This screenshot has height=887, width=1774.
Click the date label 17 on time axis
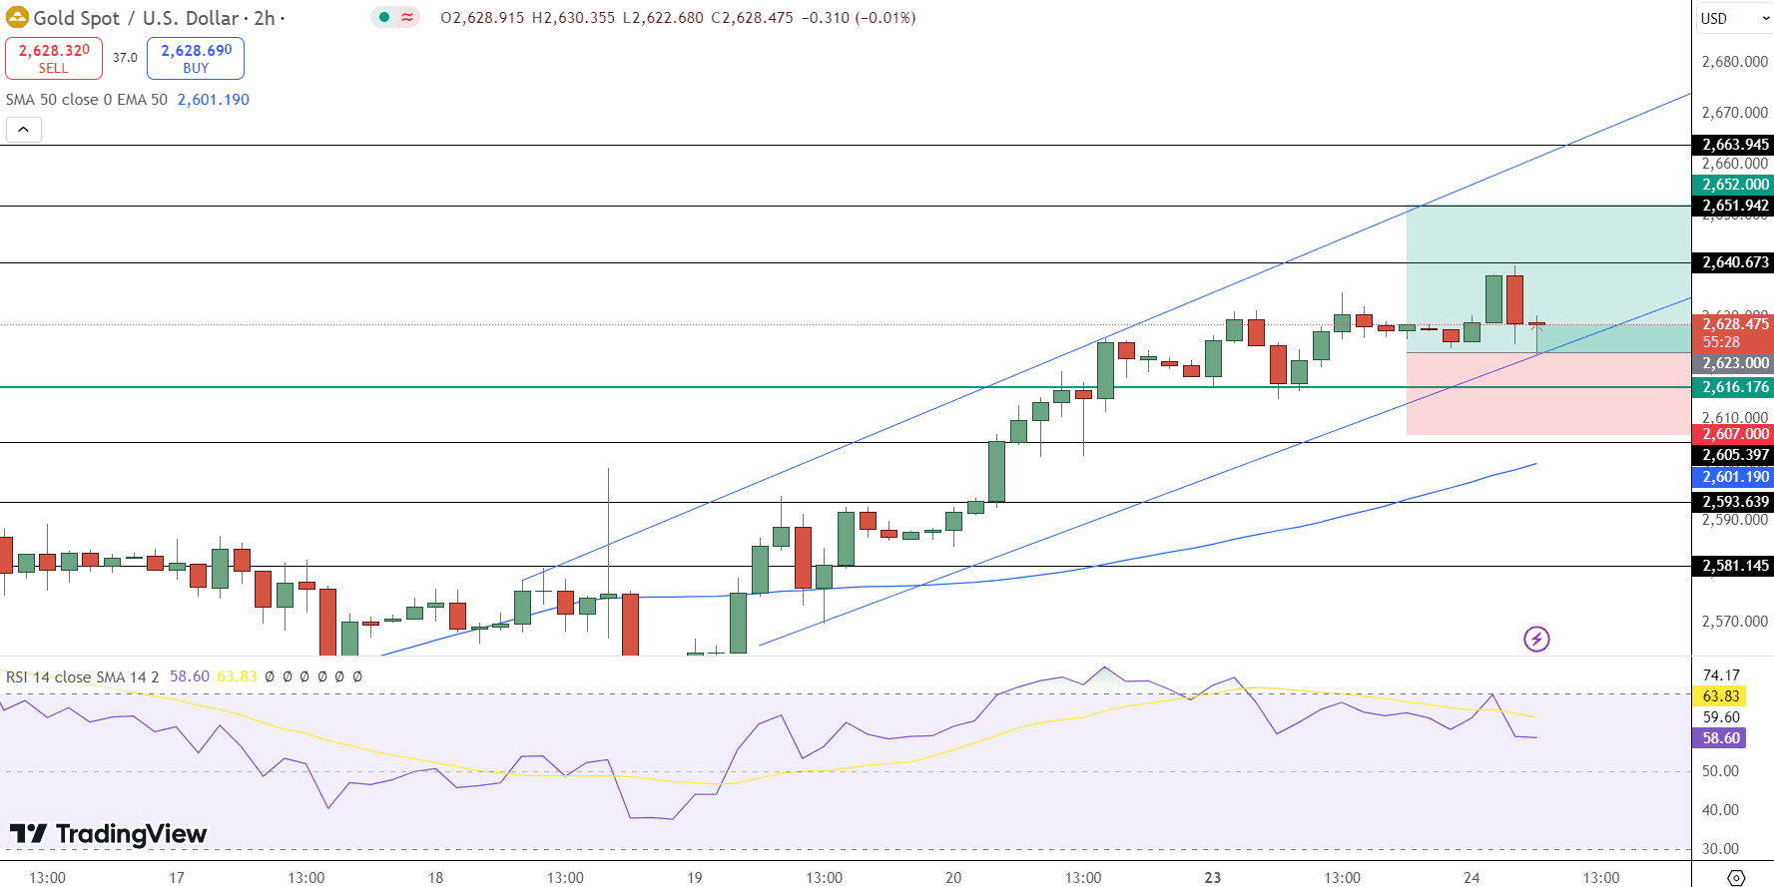tap(177, 878)
